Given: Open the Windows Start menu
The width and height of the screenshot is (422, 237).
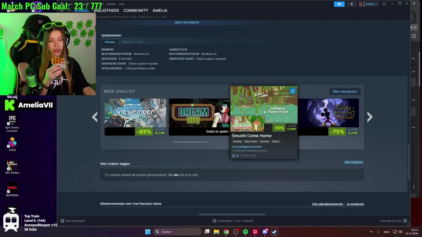Looking at the screenshot, I should click(x=148, y=232).
